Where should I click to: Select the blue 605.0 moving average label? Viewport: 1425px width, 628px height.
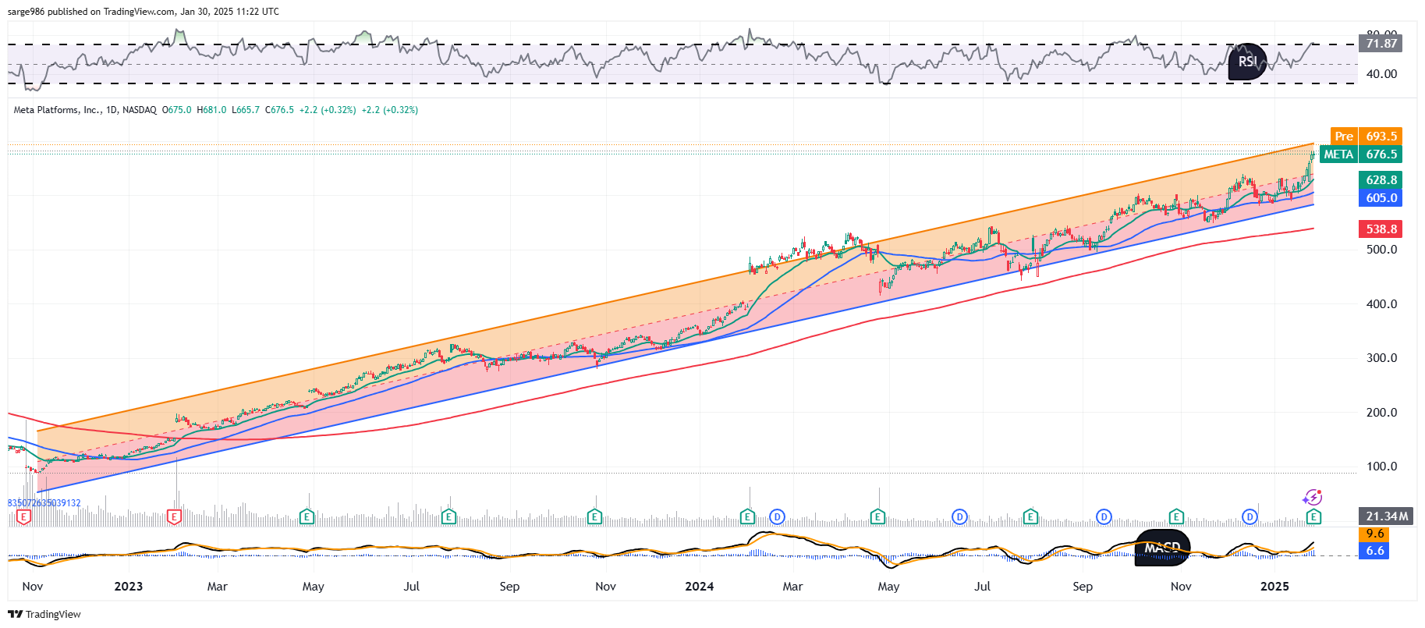tap(1381, 198)
